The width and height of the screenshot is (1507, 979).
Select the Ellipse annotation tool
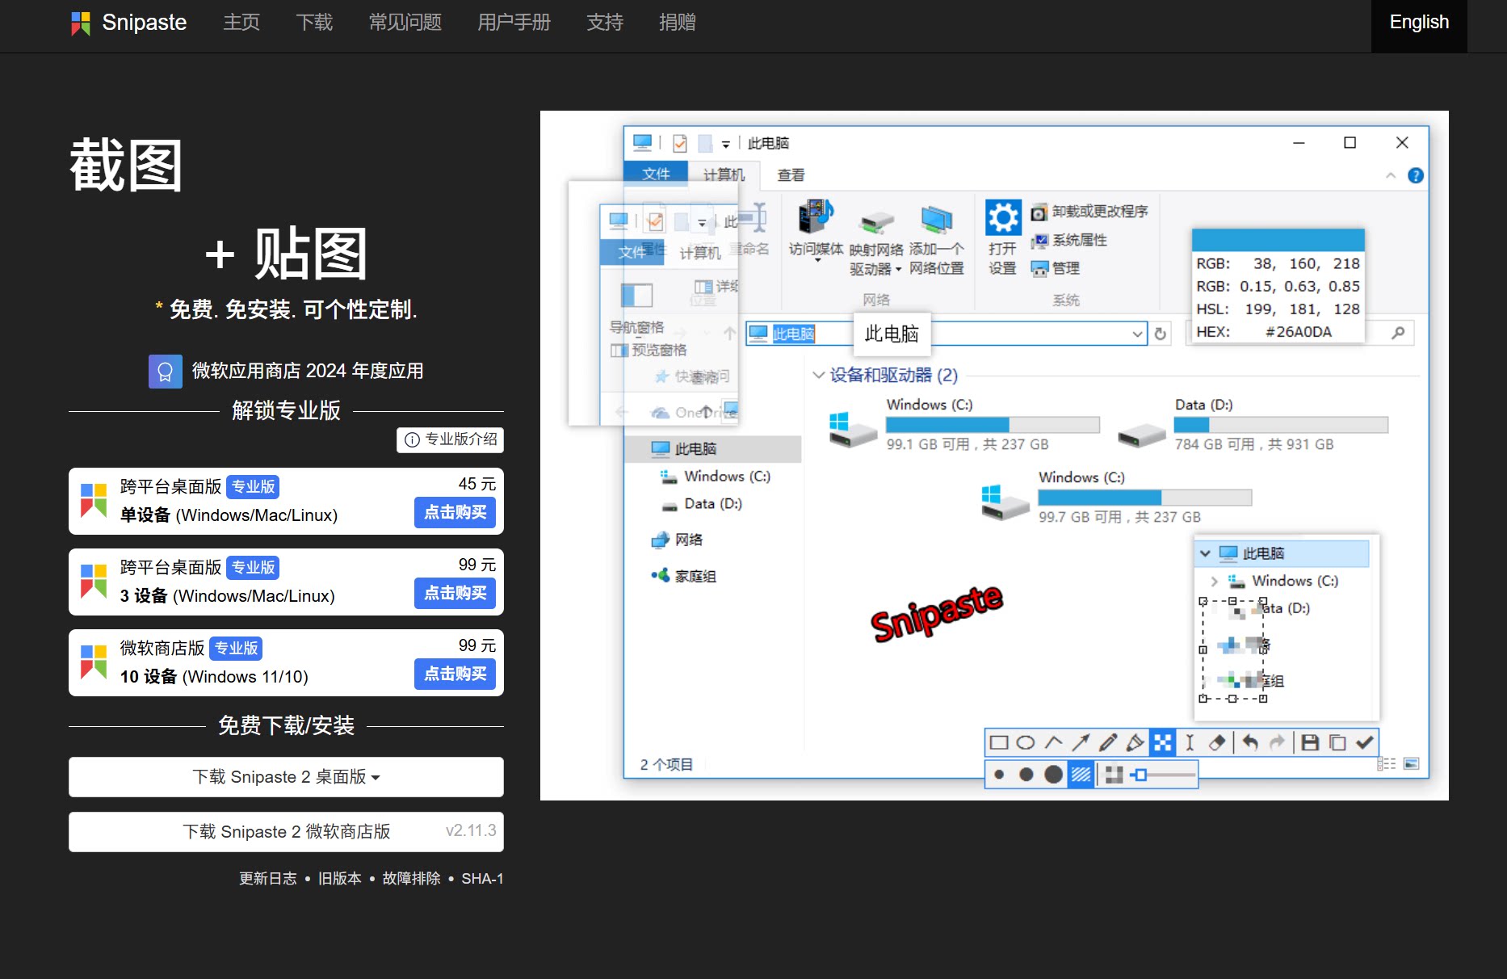1026,742
